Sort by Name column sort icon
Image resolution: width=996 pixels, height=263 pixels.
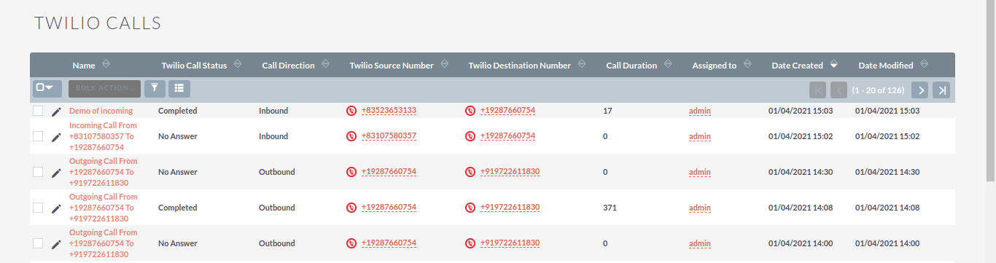pos(106,64)
